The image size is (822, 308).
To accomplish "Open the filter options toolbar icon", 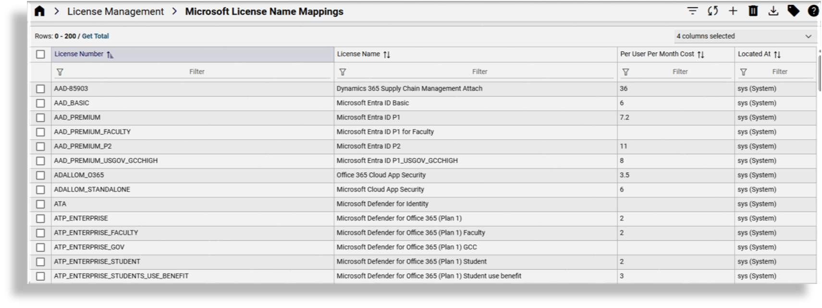I will pos(692,11).
